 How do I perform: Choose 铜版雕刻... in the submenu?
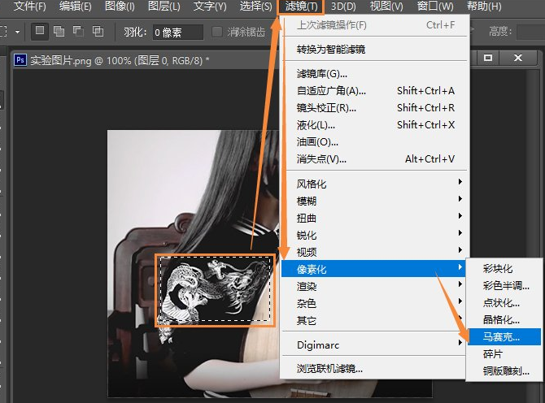504,370
